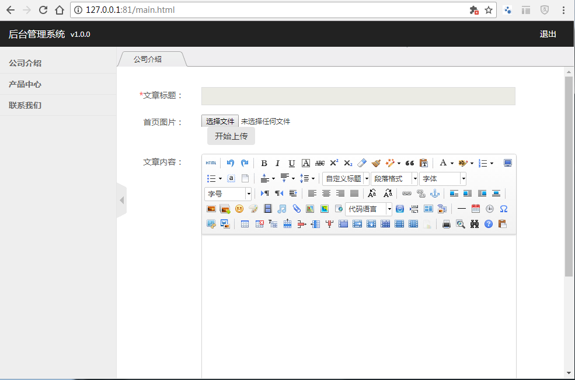Insert a video with filmstrip icon
The image size is (575, 380).
pos(268,209)
